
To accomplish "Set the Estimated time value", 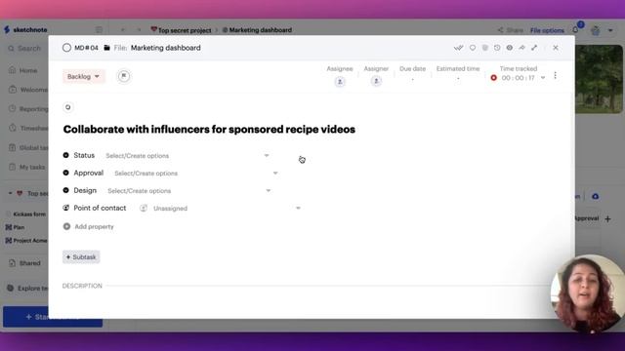I will (x=458, y=79).
